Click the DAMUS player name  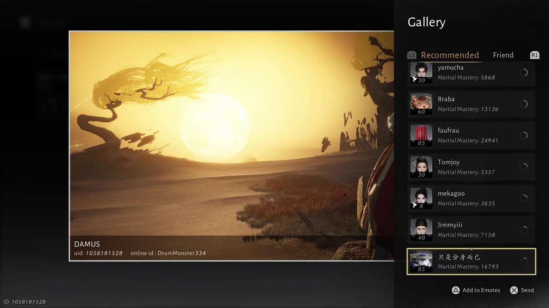pos(87,244)
